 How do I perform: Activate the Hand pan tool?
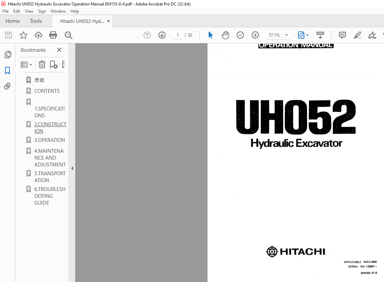[x=225, y=35]
